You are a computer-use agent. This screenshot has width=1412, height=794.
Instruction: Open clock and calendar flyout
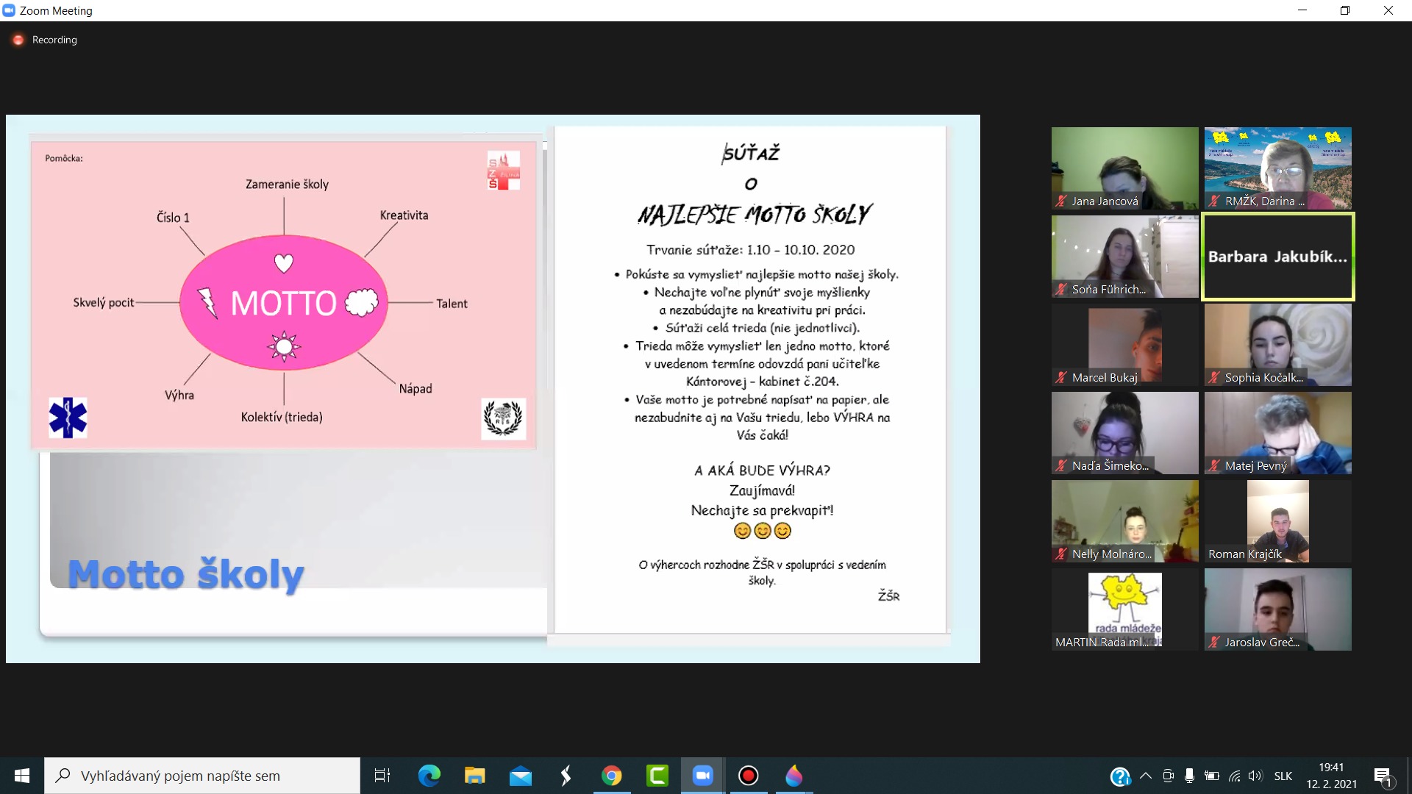[1331, 776]
